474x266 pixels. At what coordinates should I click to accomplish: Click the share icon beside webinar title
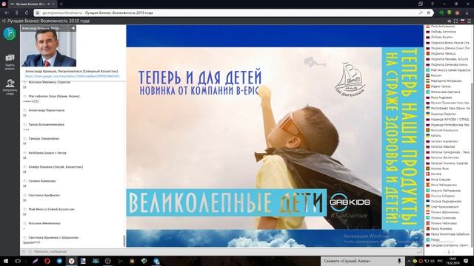tap(4, 21)
